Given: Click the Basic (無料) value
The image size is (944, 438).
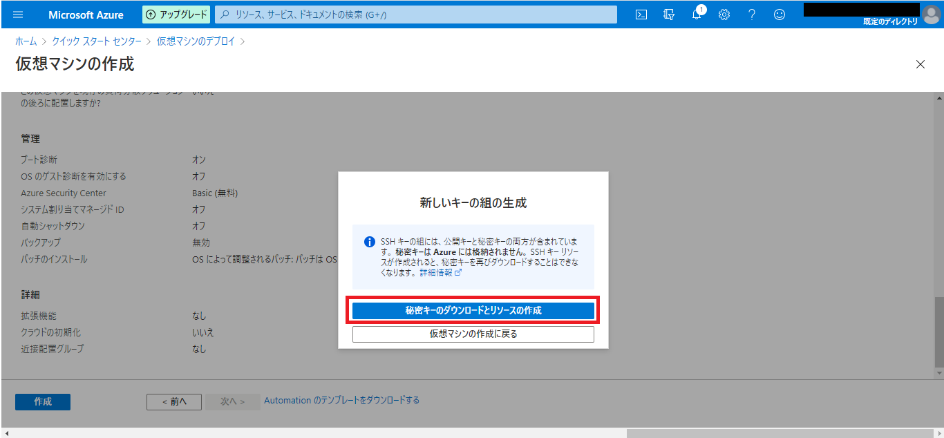Looking at the screenshot, I should [x=215, y=193].
